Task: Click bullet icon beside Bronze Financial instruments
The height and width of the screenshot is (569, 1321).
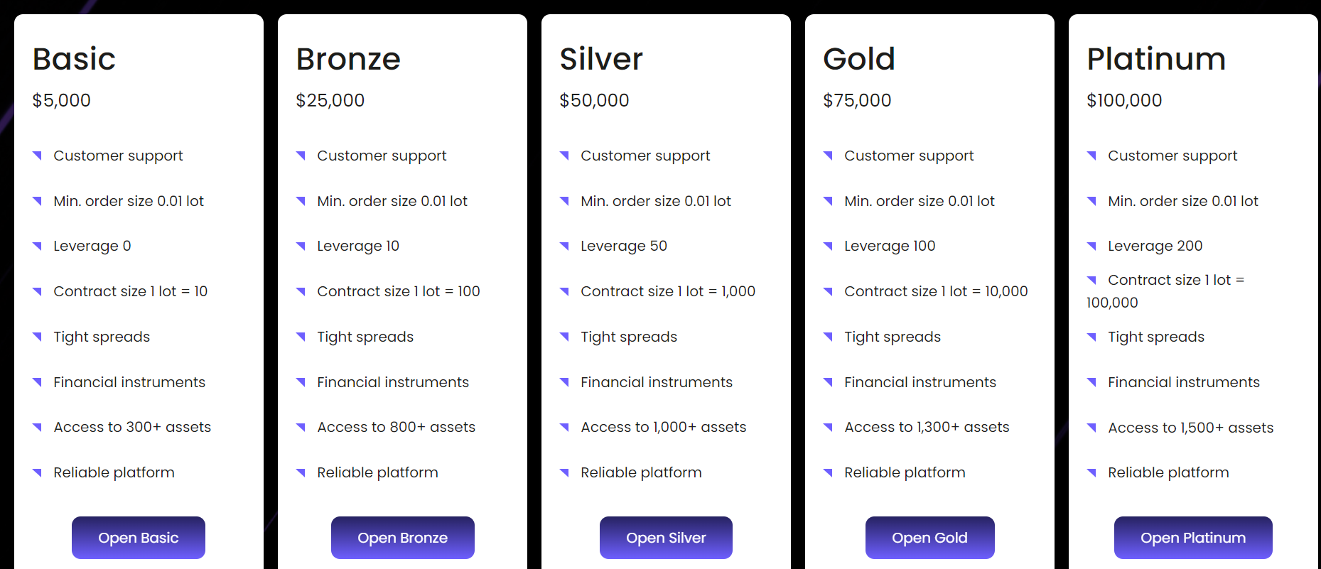Action: pos(301,382)
